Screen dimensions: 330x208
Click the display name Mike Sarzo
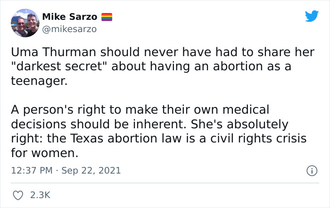point(70,17)
